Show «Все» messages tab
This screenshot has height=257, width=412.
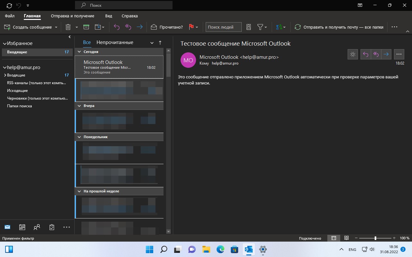coord(87,42)
